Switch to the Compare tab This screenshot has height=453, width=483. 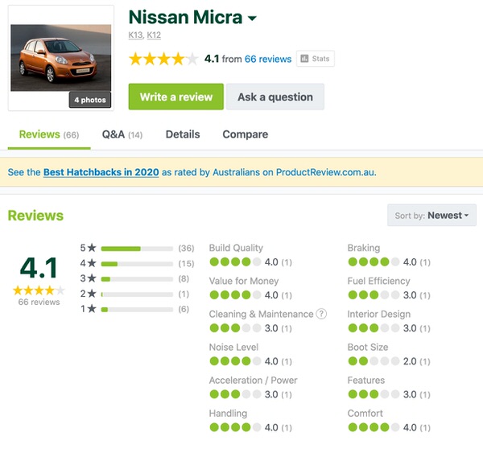pyautogui.click(x=246, y=134)
